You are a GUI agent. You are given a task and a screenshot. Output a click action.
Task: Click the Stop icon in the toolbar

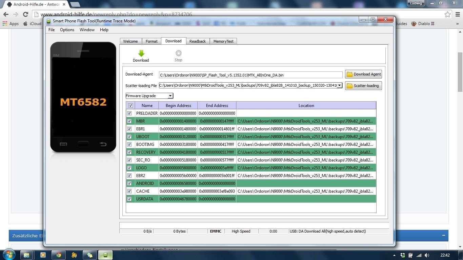[178, 53]
